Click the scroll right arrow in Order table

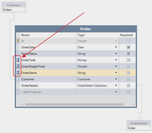tap(134, 104)
